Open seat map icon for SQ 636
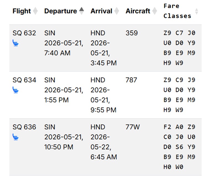The image size is (207, 180). coord(16,137)
